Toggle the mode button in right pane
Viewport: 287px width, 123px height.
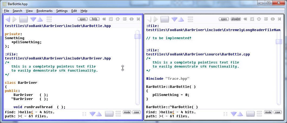point(268,112)
